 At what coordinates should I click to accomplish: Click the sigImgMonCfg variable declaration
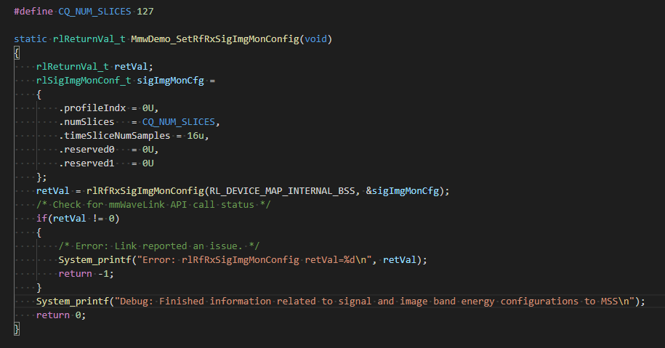click(x=171, y=81)
